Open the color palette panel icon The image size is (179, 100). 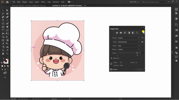coord(176,36)
